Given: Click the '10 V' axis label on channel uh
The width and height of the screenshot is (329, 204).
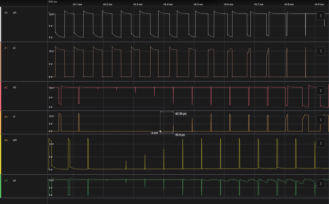Looking at the screenshot, I should [x=51, y=15].
